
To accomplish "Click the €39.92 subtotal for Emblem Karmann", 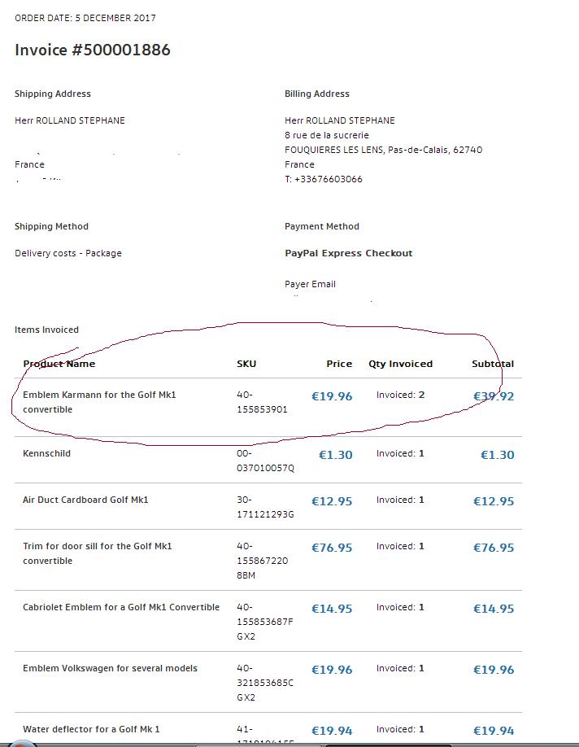I will (494, 396).
